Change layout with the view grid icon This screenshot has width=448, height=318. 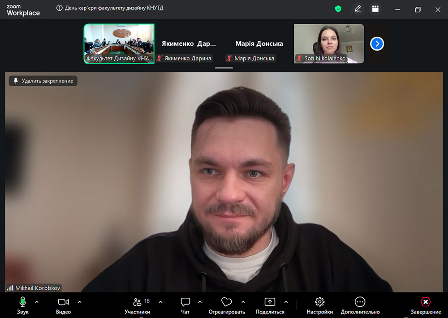375,9
